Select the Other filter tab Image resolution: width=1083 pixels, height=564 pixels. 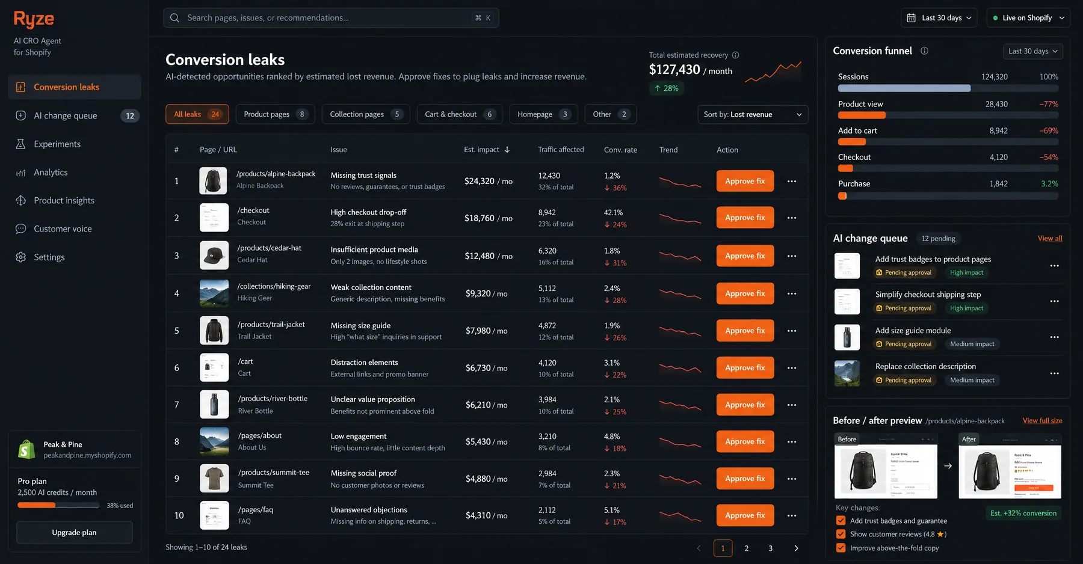pos(610,114)
